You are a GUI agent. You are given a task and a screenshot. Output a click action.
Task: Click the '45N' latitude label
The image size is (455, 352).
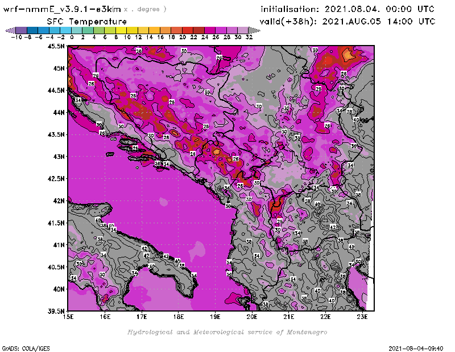59,68
